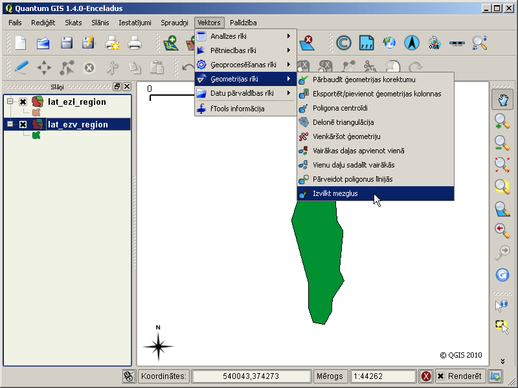Click the Remove Layer icon with red X
The height and width of the screenshot is (388, 518).
coord(307,43)
